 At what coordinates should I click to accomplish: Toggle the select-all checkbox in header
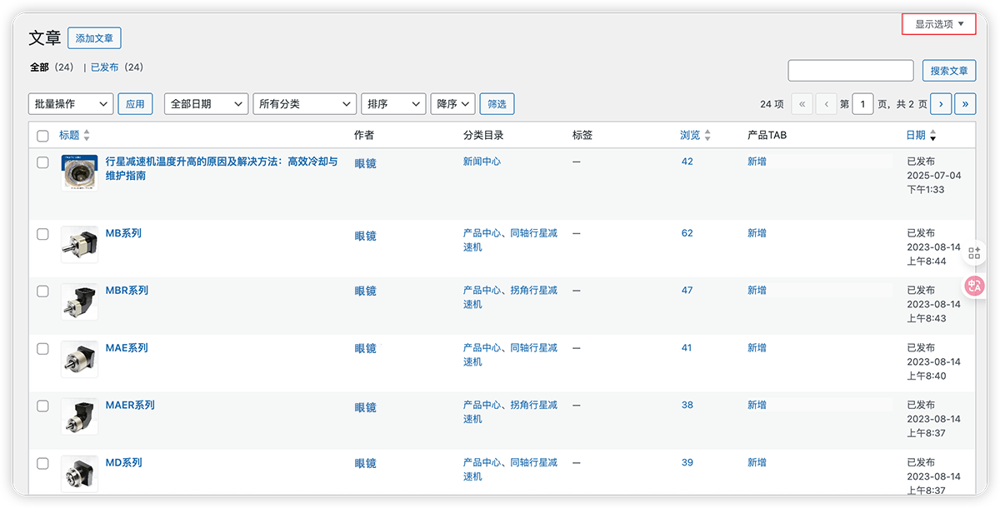[x=43, y=136]
